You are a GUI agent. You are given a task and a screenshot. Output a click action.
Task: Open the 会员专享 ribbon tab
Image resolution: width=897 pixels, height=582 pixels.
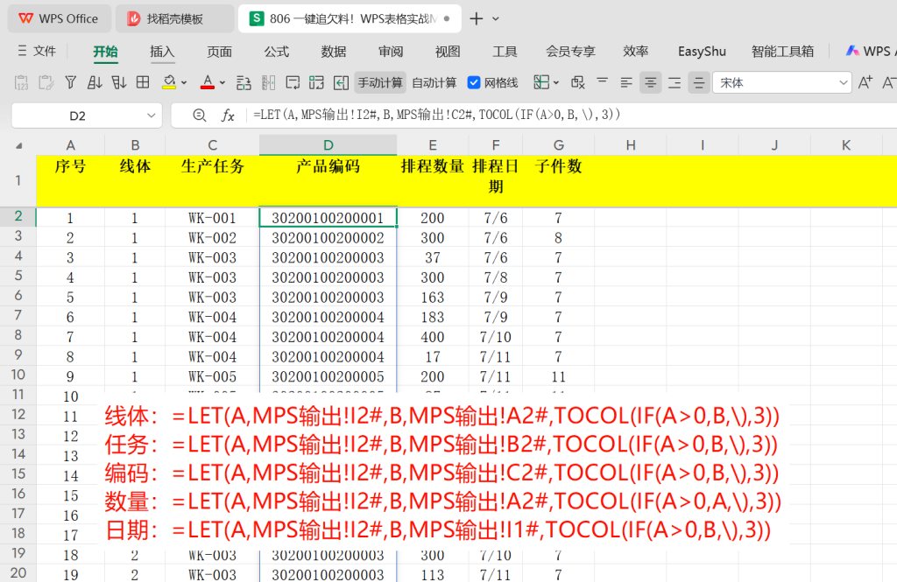click(x=570, y=52)
